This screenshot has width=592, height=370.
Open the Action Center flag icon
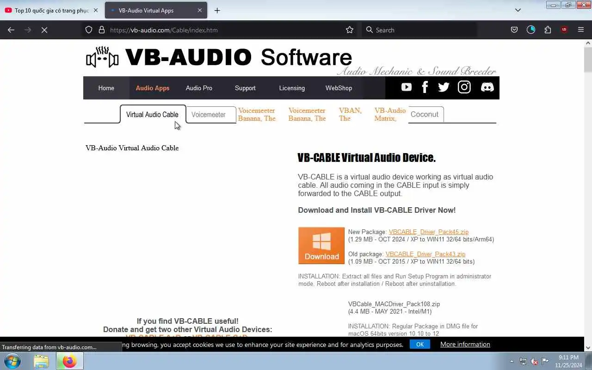(545, 361)
